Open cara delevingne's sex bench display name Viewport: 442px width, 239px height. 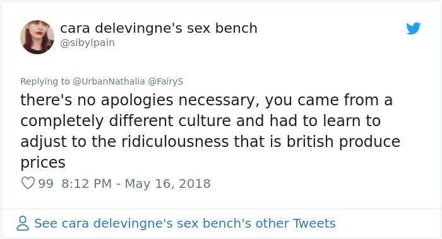(158, 28)
